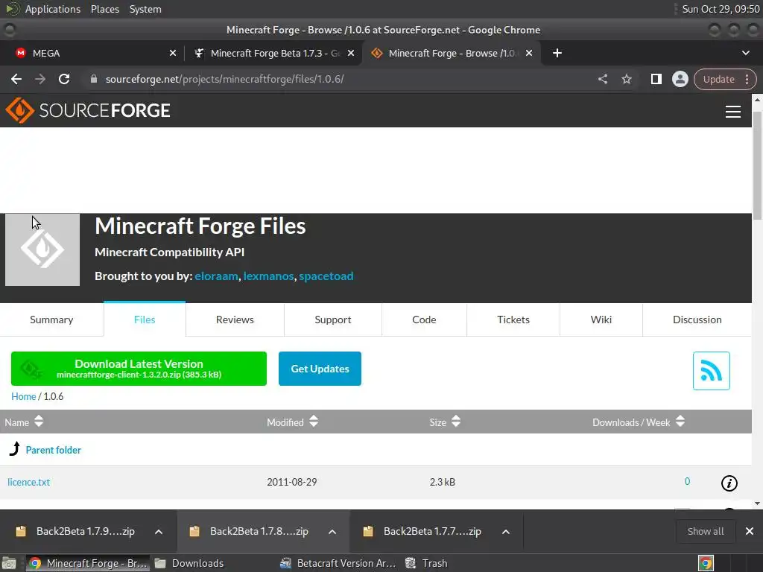Screen dimensions: 763x572
Task: Open the Support tab
Action: (x=333, y=320)
